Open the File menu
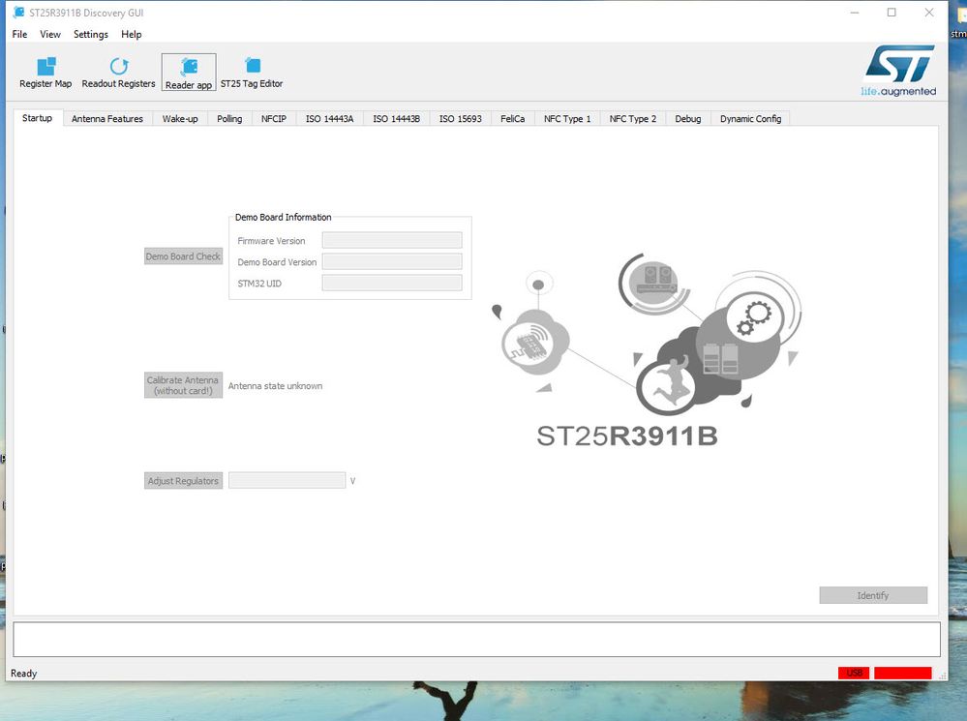Image resolution: width=967 pixels, height=721 pixels. point(19,35)
